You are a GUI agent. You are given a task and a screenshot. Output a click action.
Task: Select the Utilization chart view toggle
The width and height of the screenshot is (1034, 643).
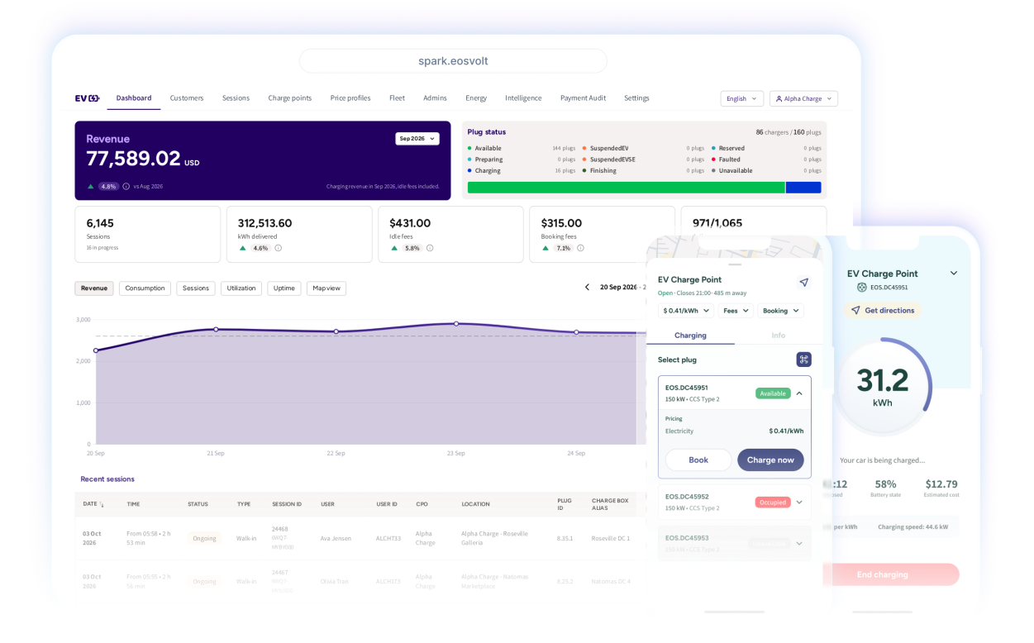[241, 288]
